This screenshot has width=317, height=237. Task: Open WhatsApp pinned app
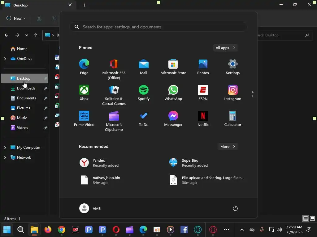coord(173,93)
